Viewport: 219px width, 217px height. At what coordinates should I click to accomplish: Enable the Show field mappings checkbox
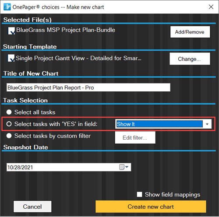point(139,194)
